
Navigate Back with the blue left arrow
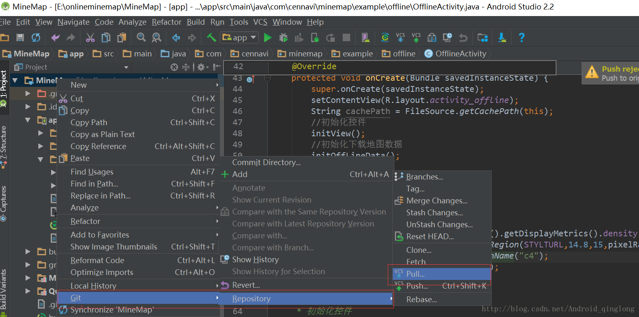176,38
